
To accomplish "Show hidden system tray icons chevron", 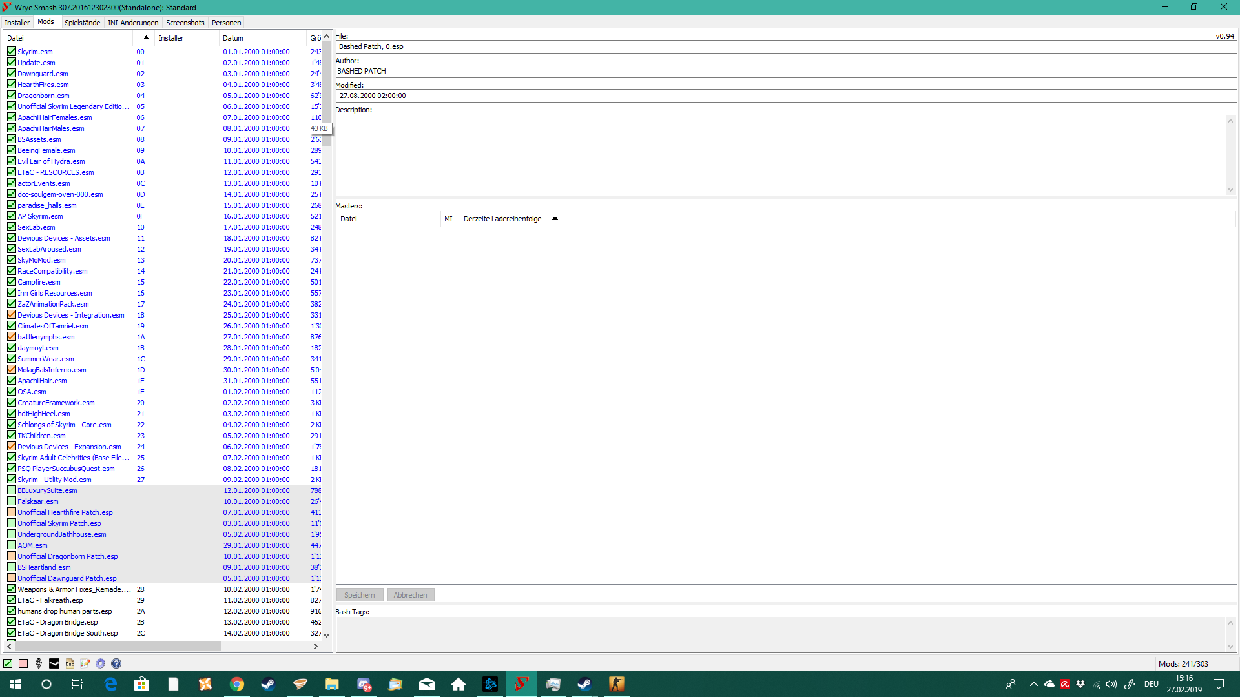I will tap(1033, 684).
